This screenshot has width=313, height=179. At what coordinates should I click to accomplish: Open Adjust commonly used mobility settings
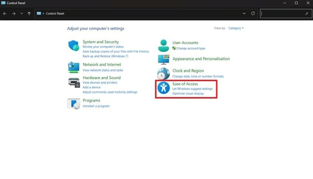(110, 92)
